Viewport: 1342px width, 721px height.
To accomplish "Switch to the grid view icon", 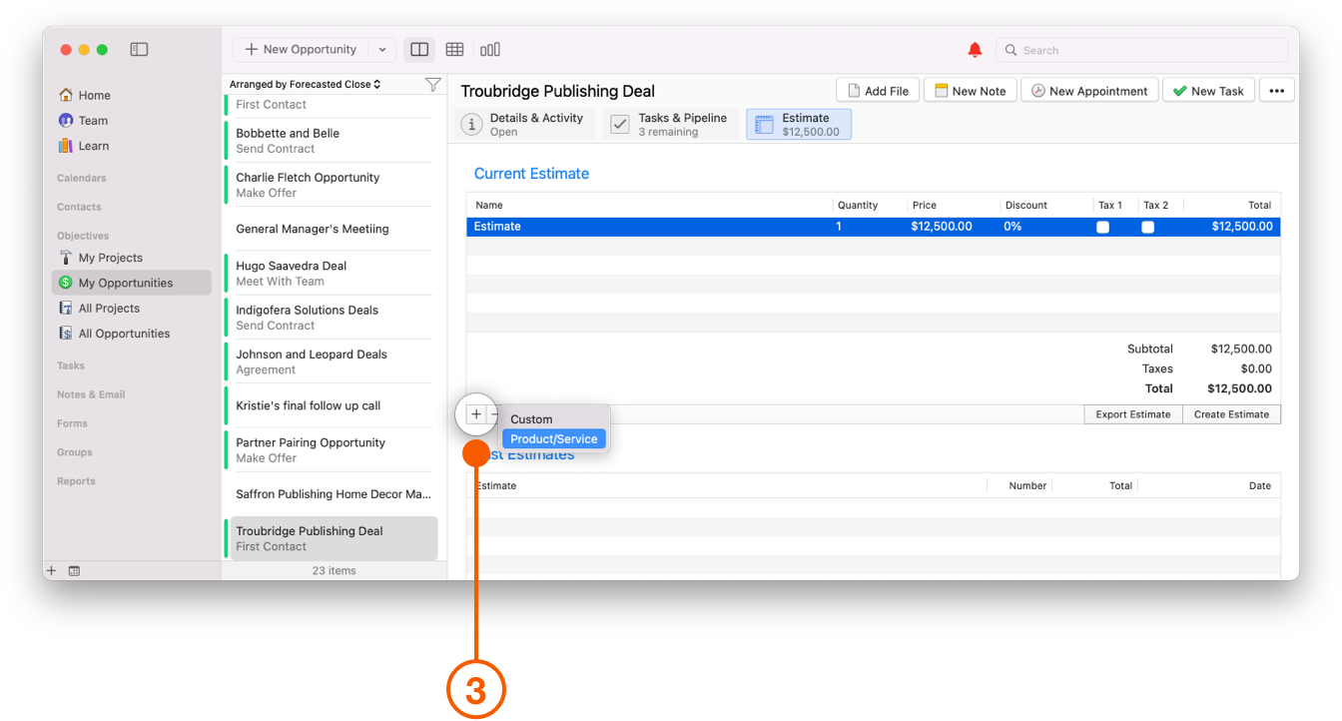I will coord(454,49).
